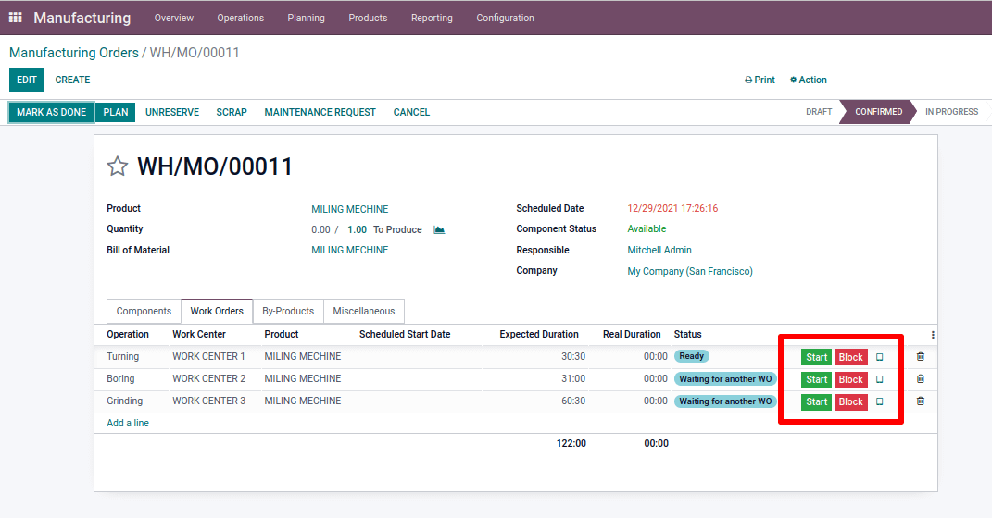
Task: Open the work order column options menu
Action: (933, 335)
